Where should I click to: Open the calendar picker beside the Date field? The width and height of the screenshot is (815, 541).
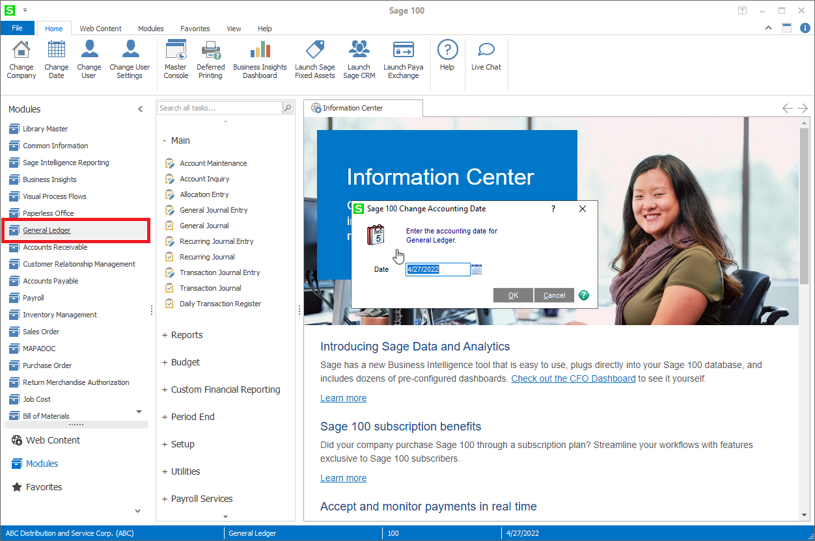[477, 269]
